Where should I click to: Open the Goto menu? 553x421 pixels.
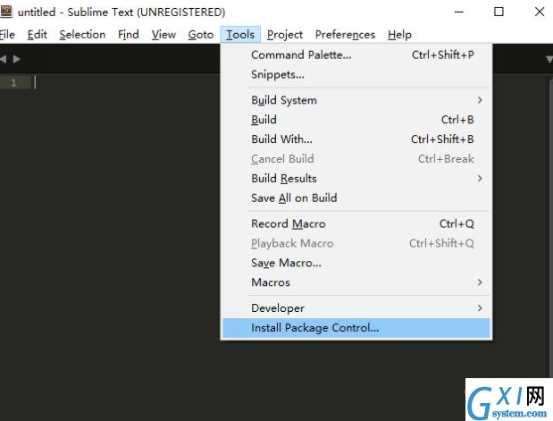tap(201, 35)
